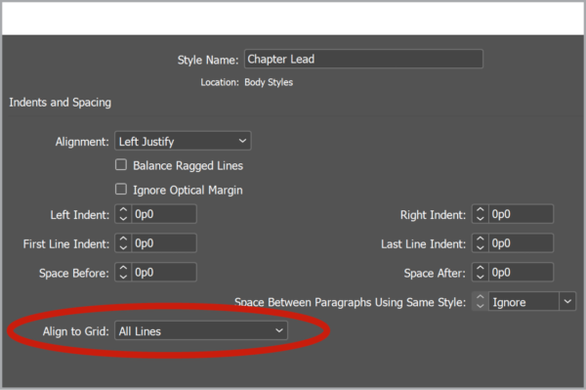Image resolution: width=586 pixels, height=390 pixels.
Task: Open the Space Between Paragraphs dropdown arrow
Action: coord(567,301)
